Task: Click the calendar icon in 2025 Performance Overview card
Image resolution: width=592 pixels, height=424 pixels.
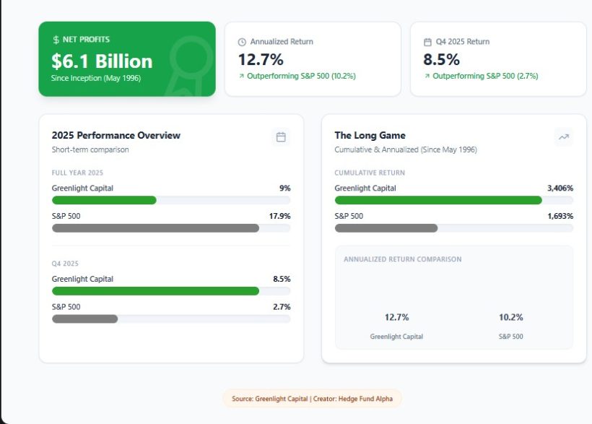Action: tap(281, 137)
